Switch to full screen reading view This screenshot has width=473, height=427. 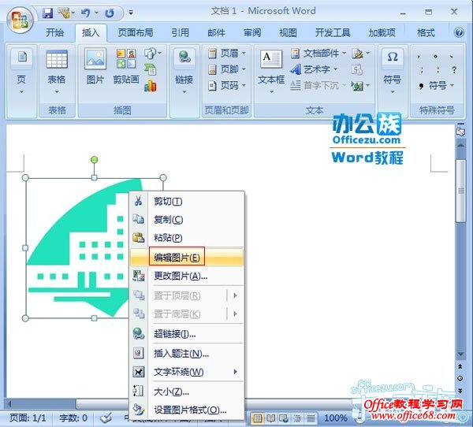[x=270, y=418]
